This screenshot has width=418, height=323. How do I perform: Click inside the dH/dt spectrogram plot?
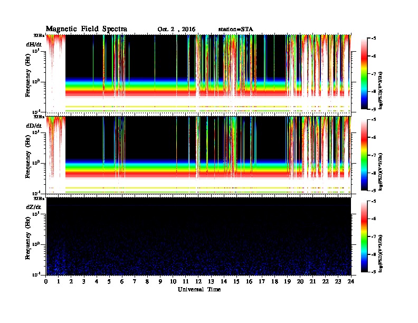click(x=199, y=74)
